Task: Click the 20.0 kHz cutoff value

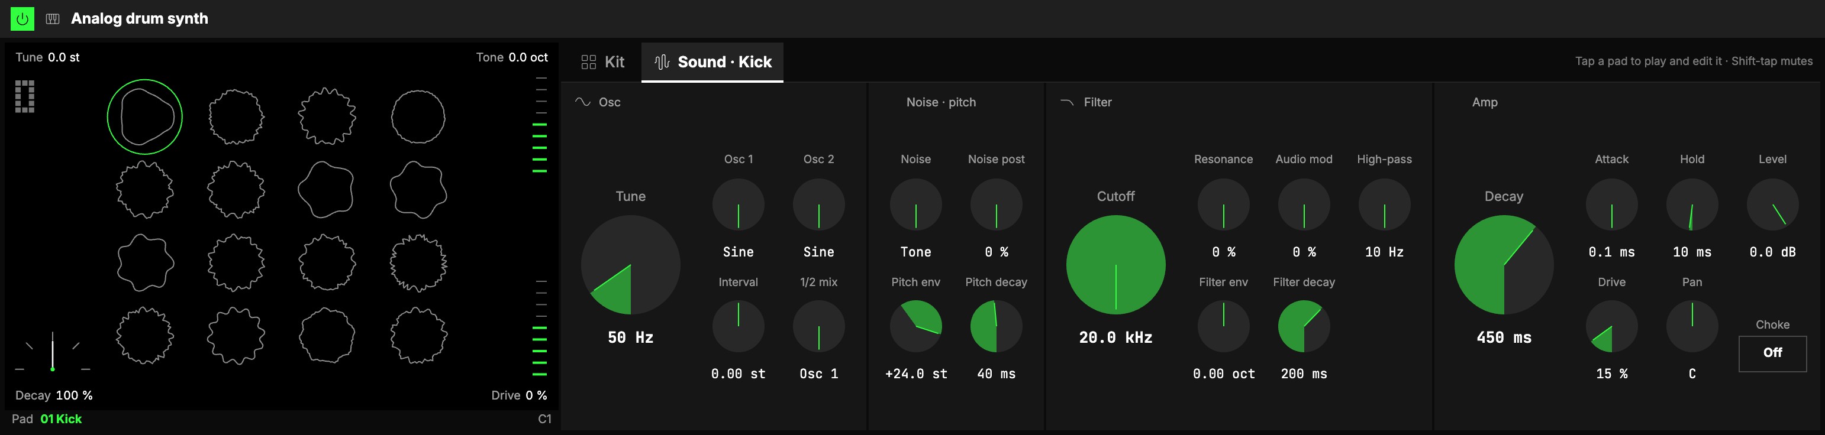Action: (1116, 338)
